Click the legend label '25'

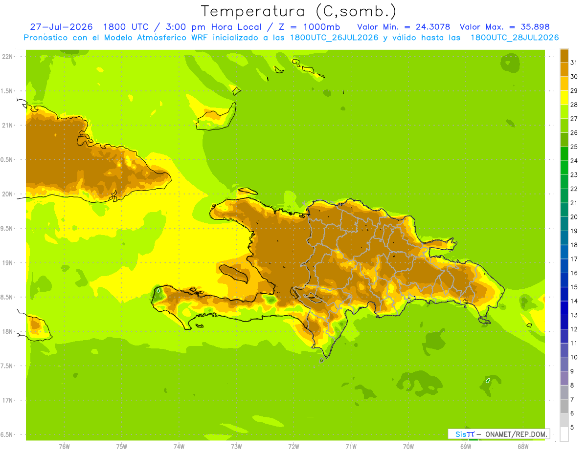click(x=574, y=147)
